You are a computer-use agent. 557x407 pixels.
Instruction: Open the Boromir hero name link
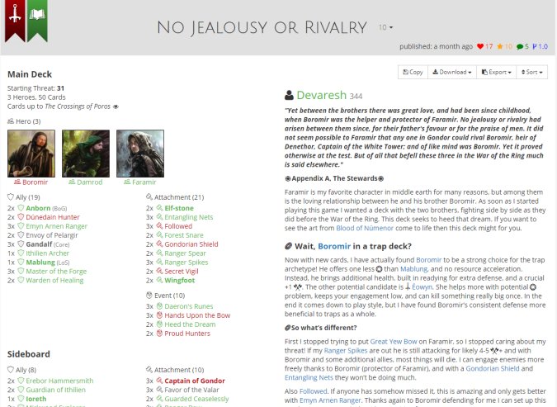click(35, 182)
